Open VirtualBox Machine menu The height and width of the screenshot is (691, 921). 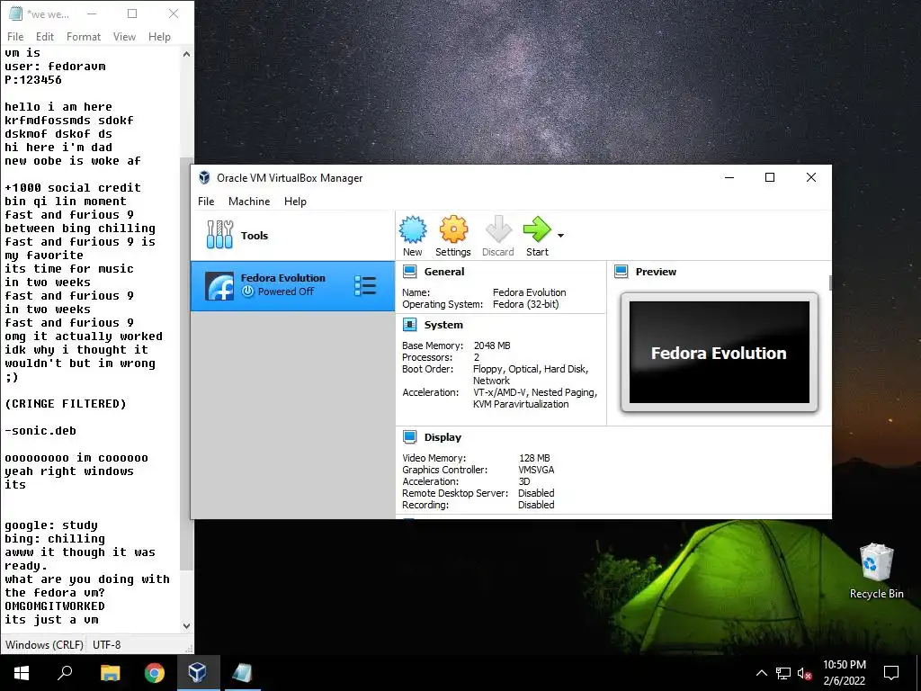[x=249, y=202]
